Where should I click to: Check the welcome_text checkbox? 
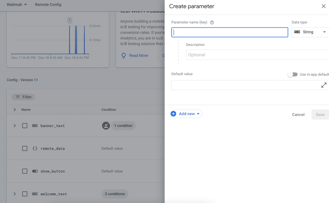click(x=25, y=194)
